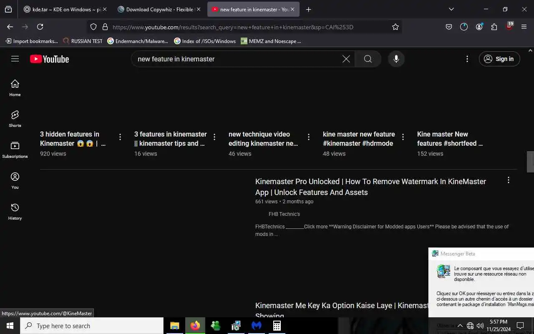Open the '3 hidden features in Kinemaster' short
The width and height of the screenshot is (534, 334).
[x=73, y=139]
